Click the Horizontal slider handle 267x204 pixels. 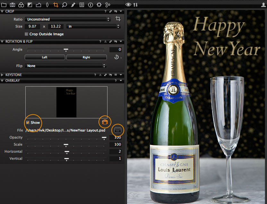67,152
